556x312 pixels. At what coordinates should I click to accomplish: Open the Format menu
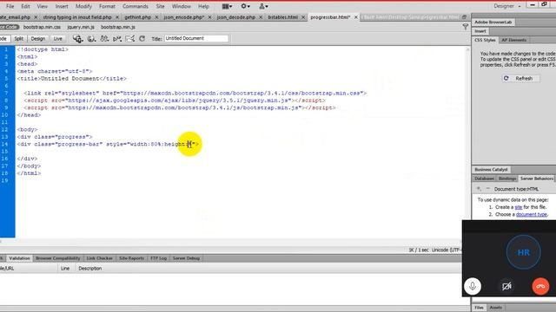[x=107, y=6]
